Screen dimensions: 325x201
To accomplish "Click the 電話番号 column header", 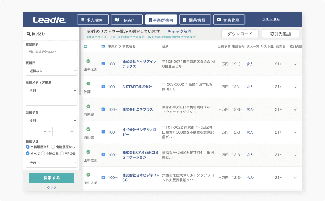I will point(238,46).
